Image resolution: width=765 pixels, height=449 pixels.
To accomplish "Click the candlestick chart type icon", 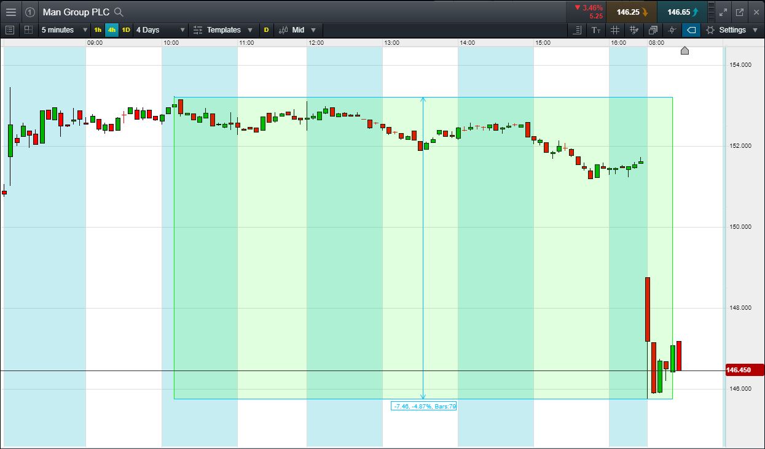I will (283, 29).
